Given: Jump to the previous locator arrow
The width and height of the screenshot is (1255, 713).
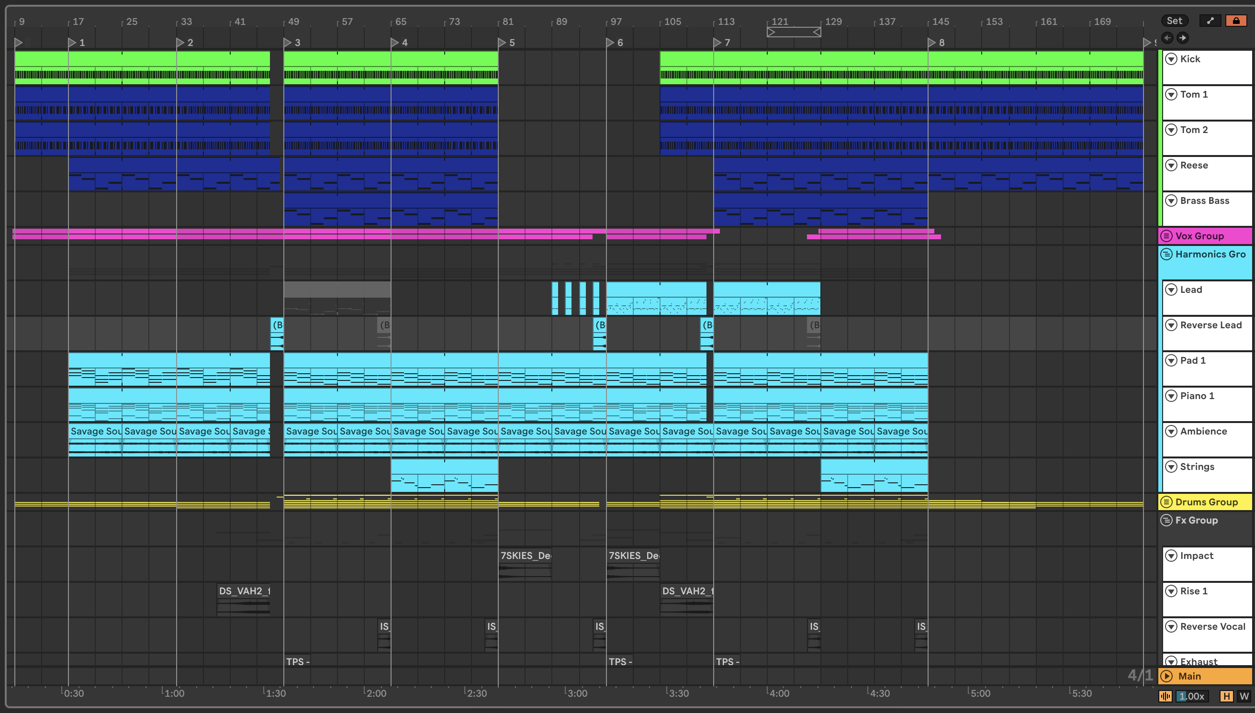Looking at the screenshot, I should [1167, 38].
